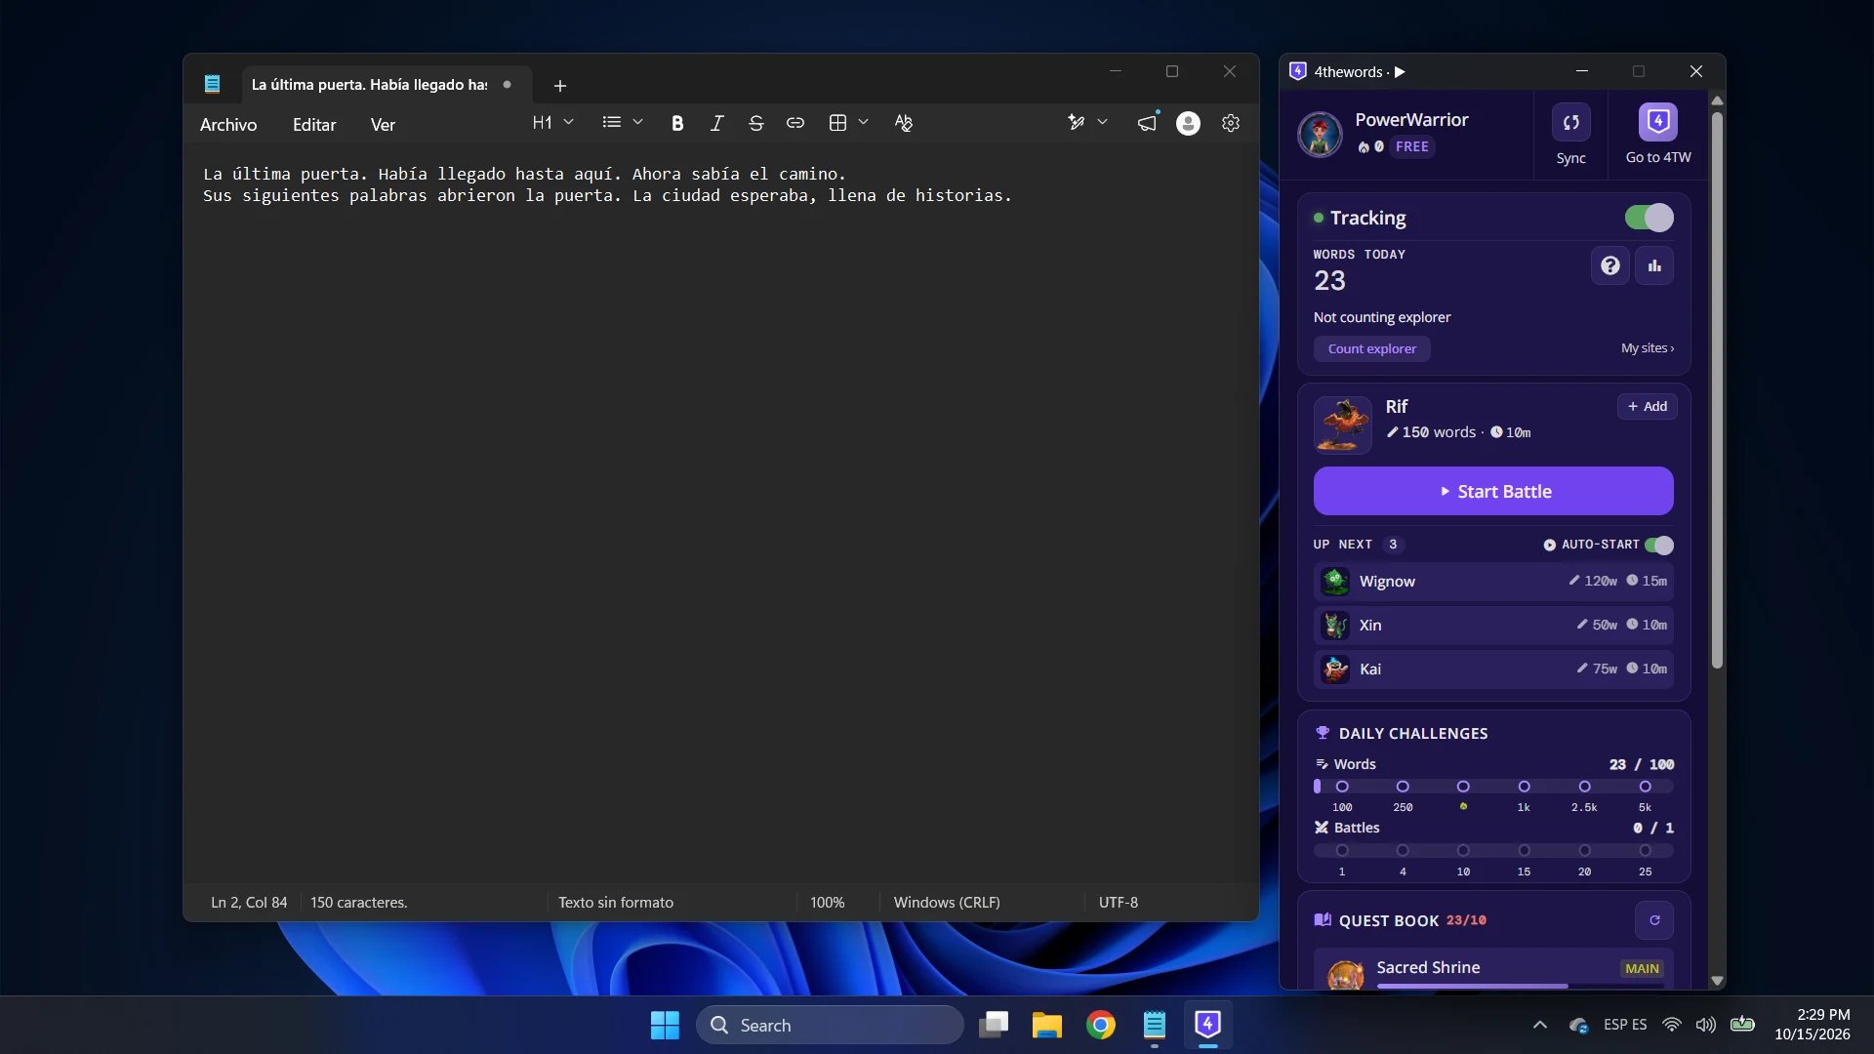Viewport: 1874px width, 1054px height.
Task: Select Xin in the Up Next list
Action: (x=1493, y=625)
